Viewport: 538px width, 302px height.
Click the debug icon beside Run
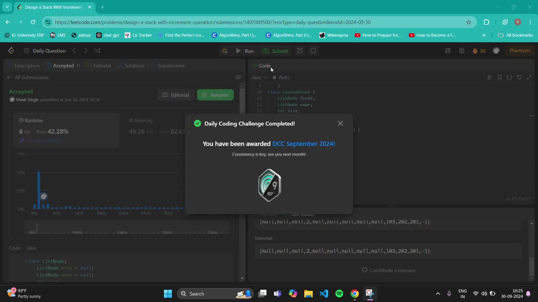coord(225,51)
